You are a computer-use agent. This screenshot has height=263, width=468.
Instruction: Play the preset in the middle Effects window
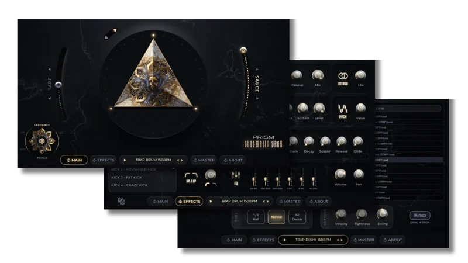[x=211, y=201]
